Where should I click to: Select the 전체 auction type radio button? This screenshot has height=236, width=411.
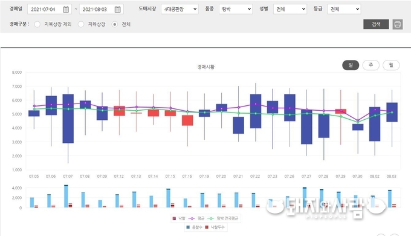pos(115,24)
